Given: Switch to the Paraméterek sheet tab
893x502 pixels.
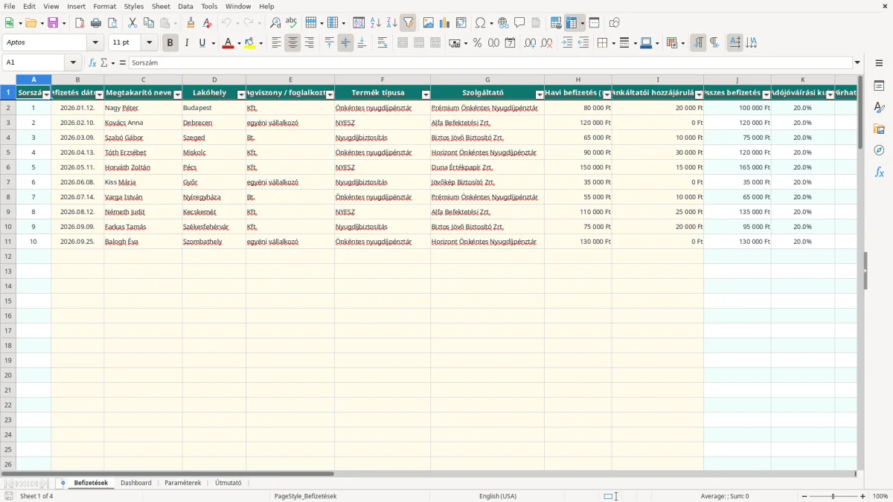Looking at the screenshot, I should [x=183, y=483].
